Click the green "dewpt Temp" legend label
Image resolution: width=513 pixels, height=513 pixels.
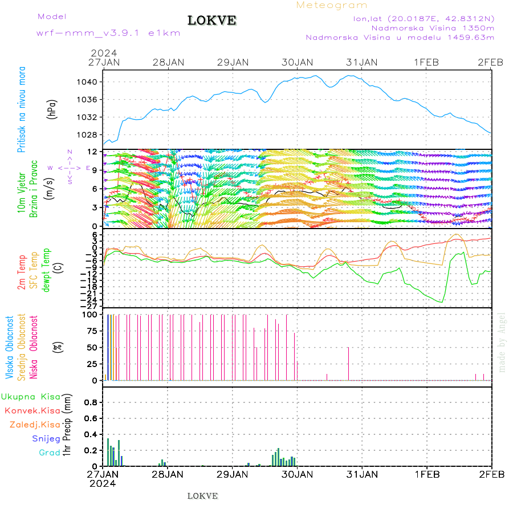point(46,270)
